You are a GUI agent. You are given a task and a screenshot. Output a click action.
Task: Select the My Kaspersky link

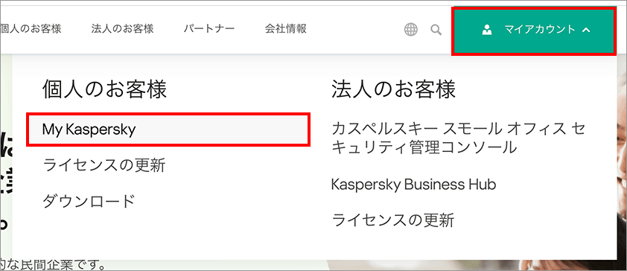tap(168, 129)
